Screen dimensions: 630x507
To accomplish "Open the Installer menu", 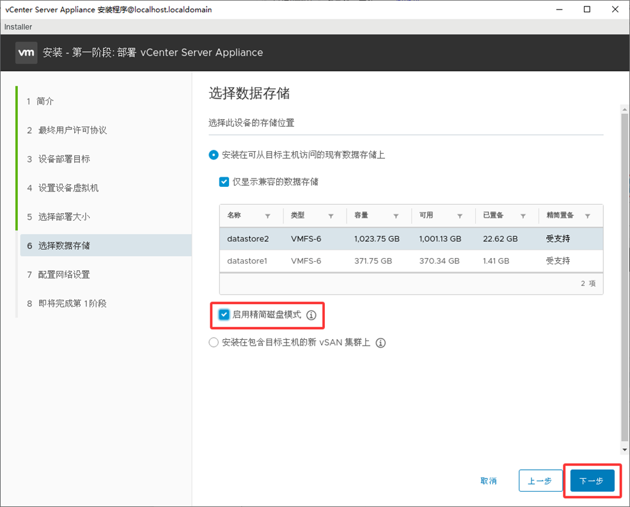I will point(18,27).
